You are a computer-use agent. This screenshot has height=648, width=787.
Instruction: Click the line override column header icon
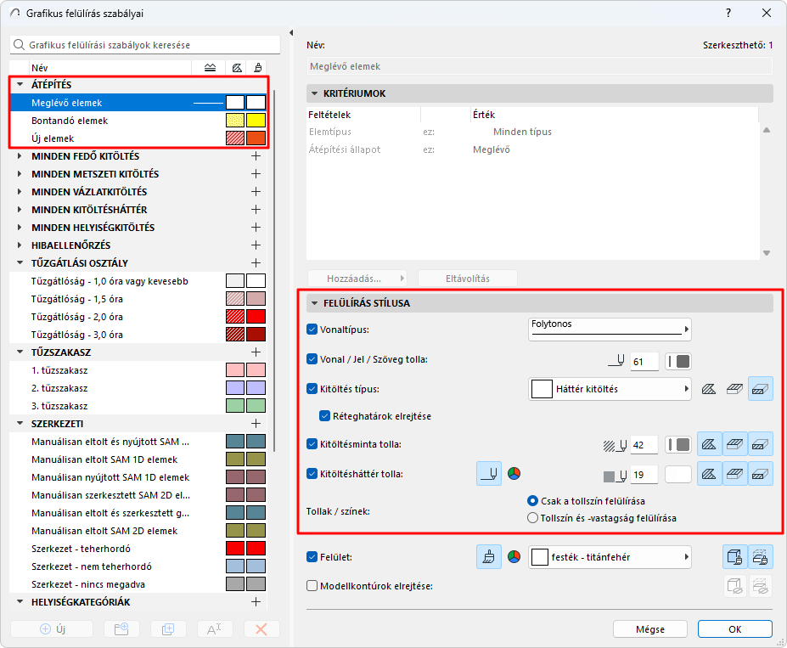coord(211,68)
